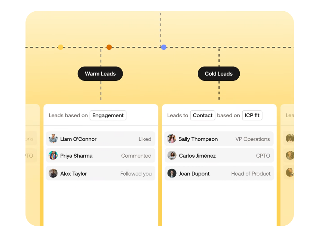Open the Contact filter selector
The height and width of the screenshot is (240, 316).
click(203, 115)
